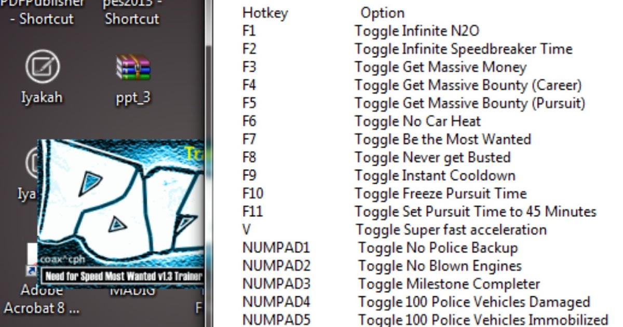The image size is (623, 327).
Task: Click the Need for Speed Most Wanted v1.3 Trainer label
Action: (123, 277)
